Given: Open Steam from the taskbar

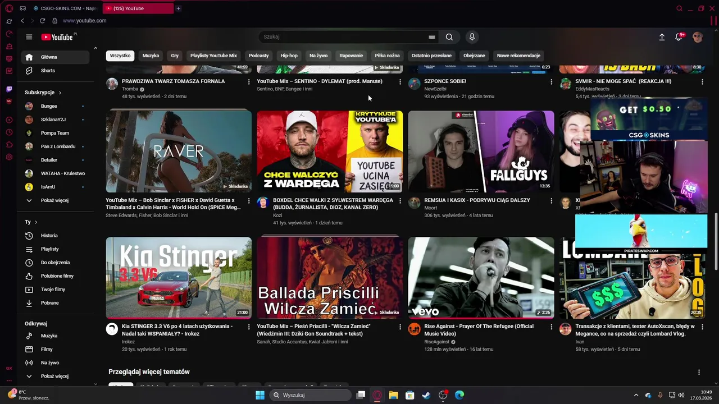Looking at the screenshot, I should point(426,395).
